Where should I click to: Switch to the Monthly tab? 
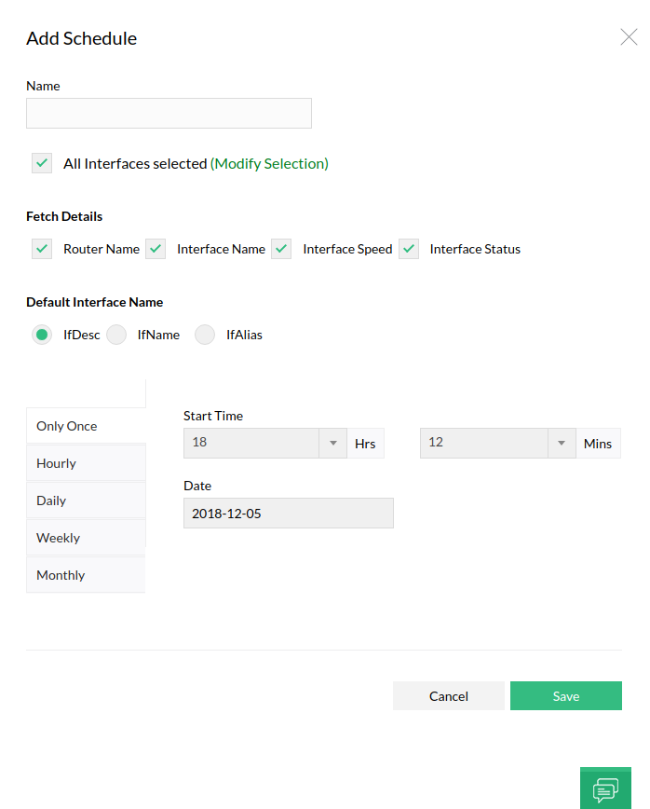[x=86, y=575]
